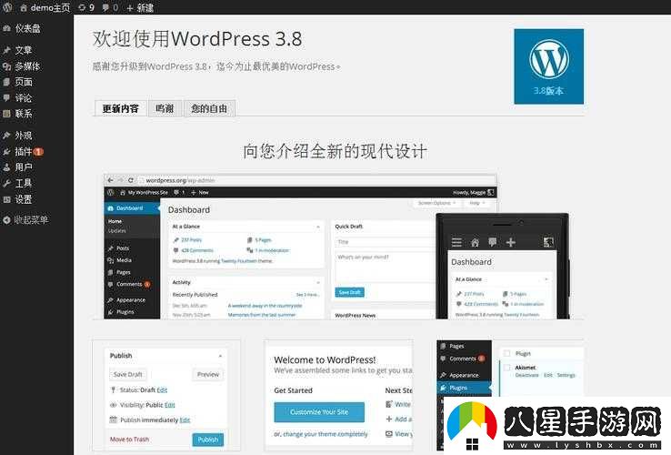671x455 pixels.
Task: Click the updates icon showing 9
Action: point(82,7)
